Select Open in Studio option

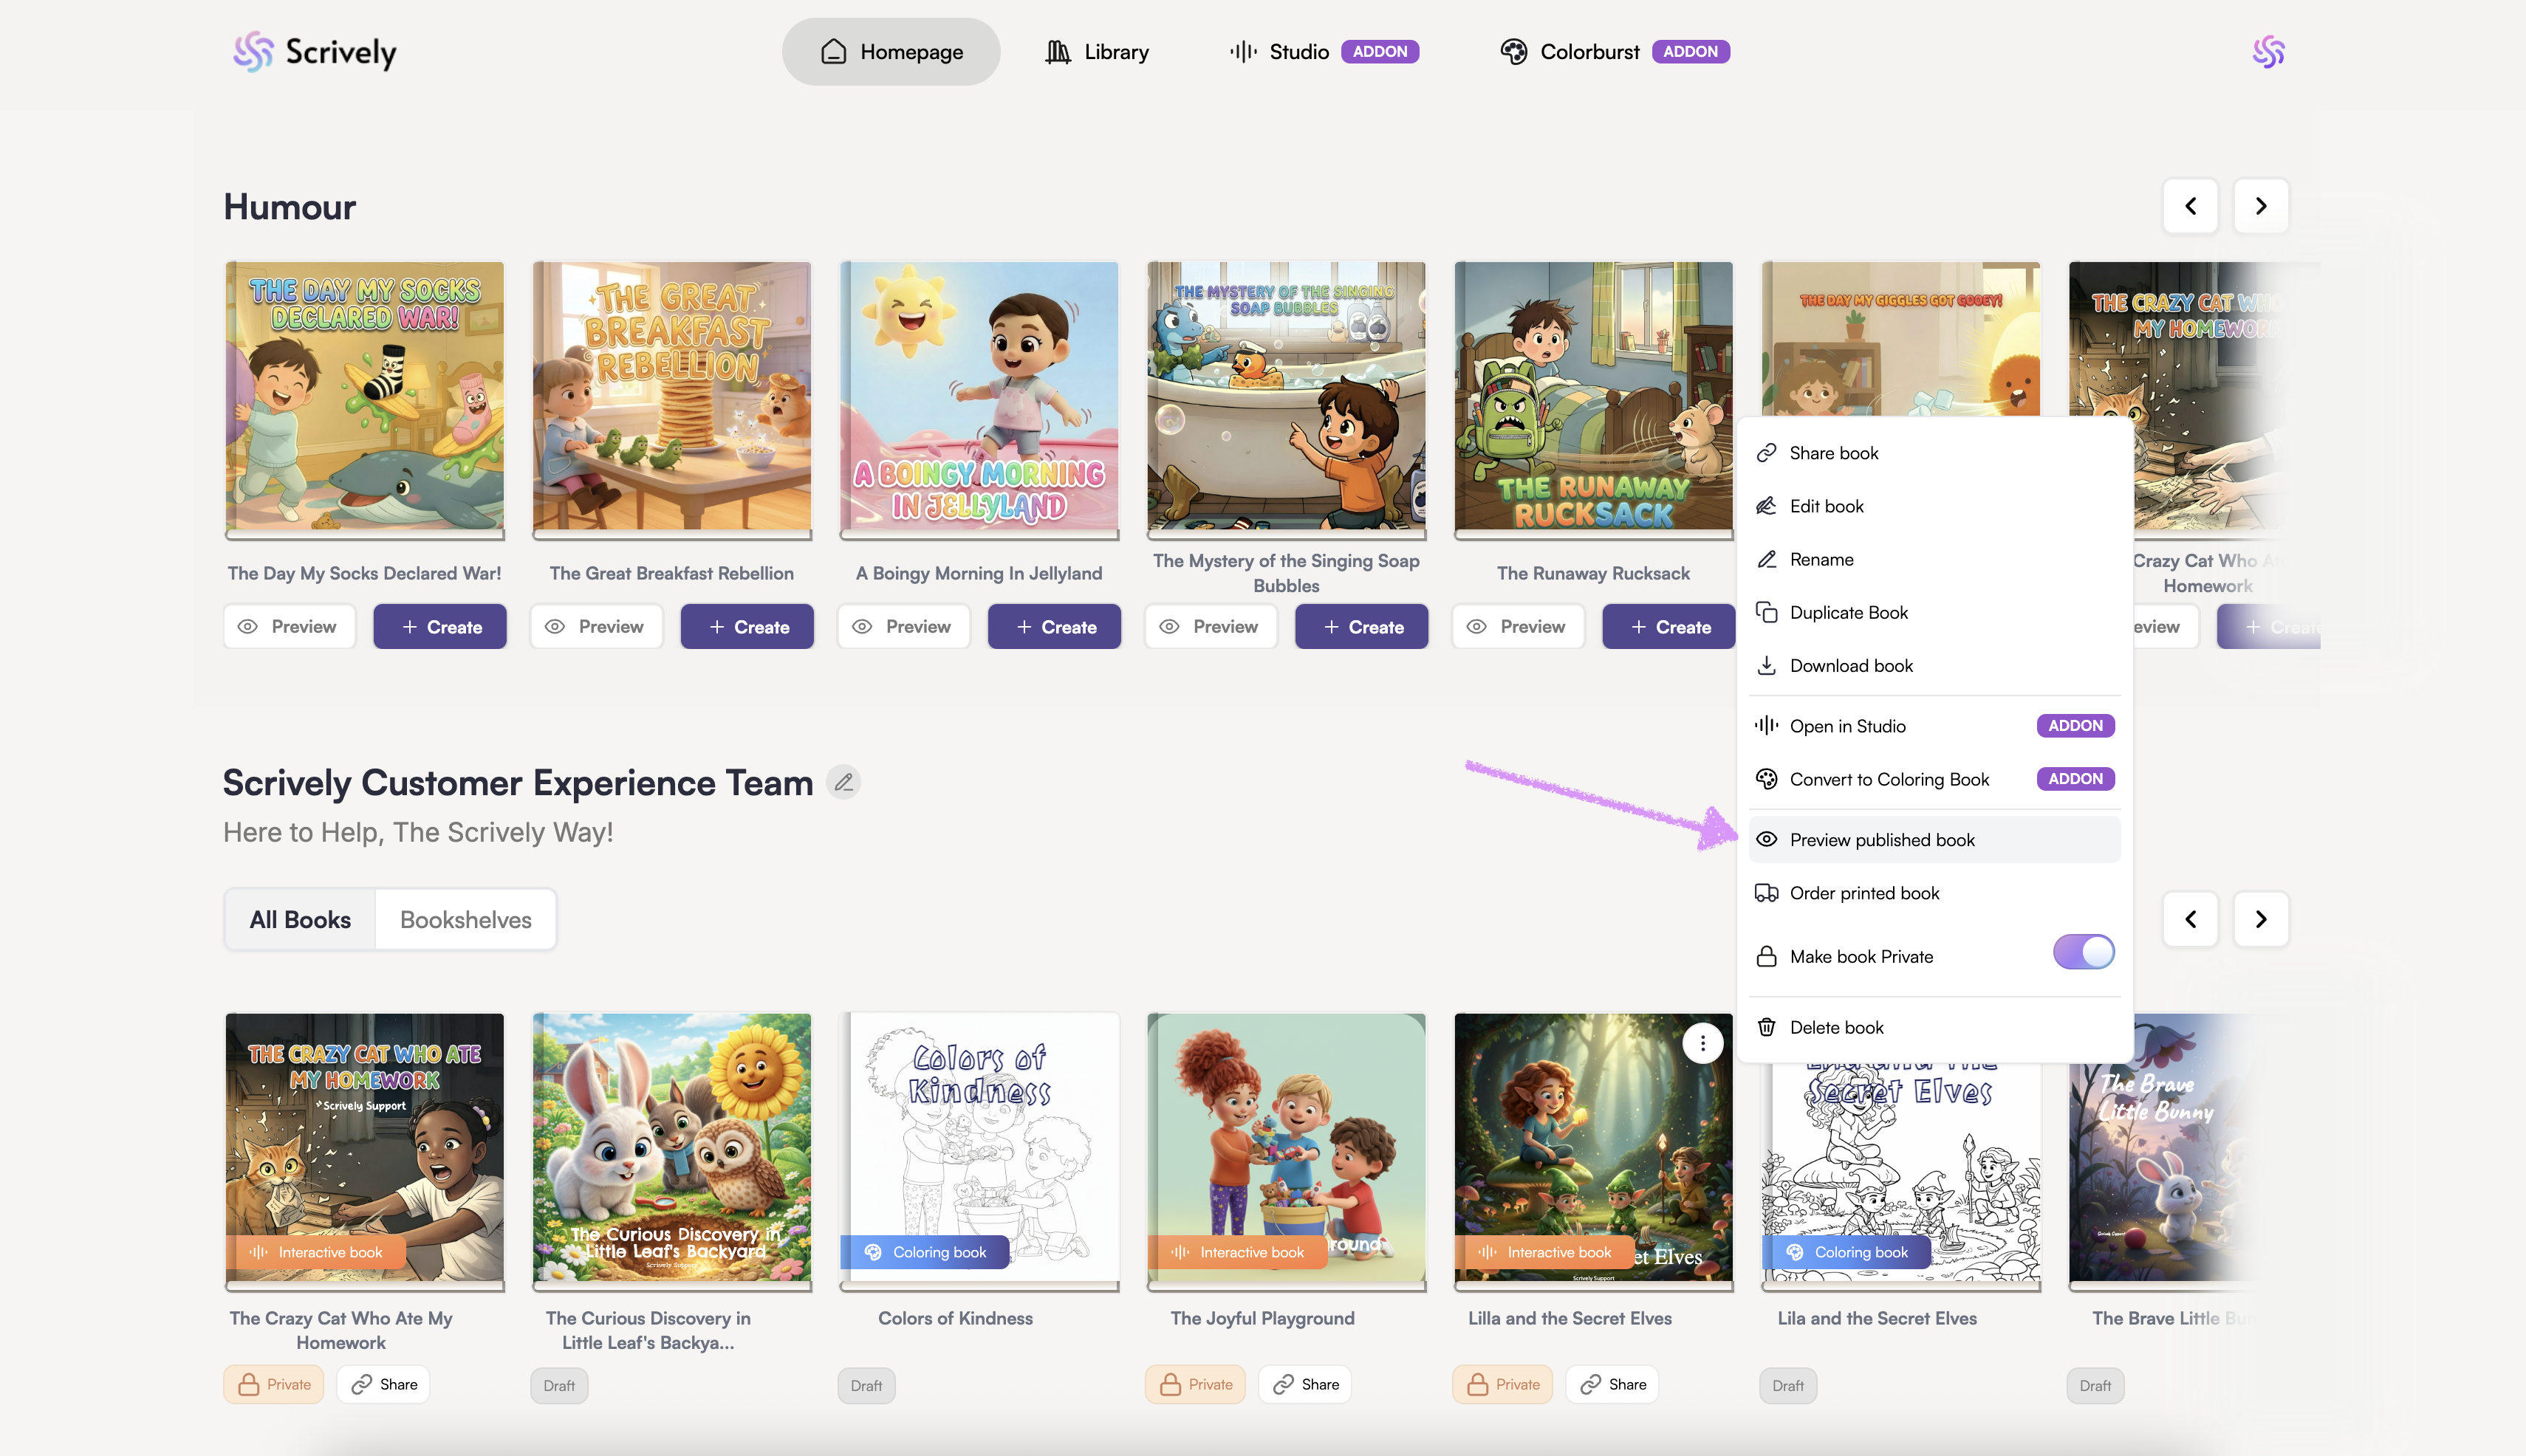click(x=1846, y=726)
